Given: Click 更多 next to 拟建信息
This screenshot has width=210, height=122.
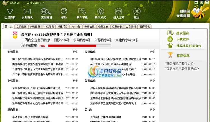Looking at the screenshot, I should [152, 52].
